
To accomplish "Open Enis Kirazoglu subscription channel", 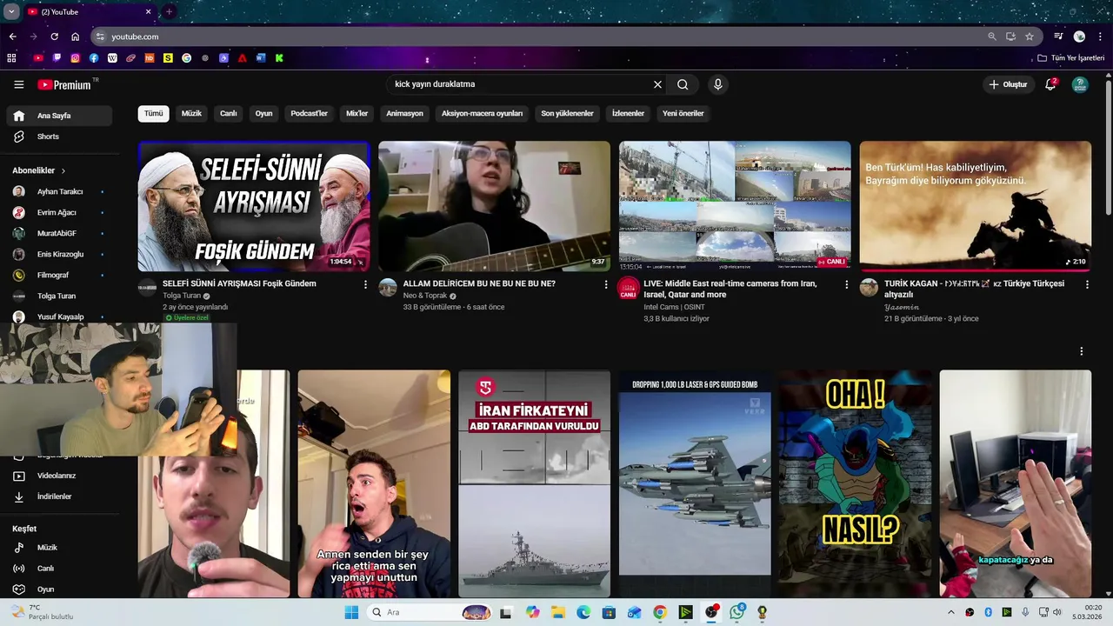I will [59, 254].
